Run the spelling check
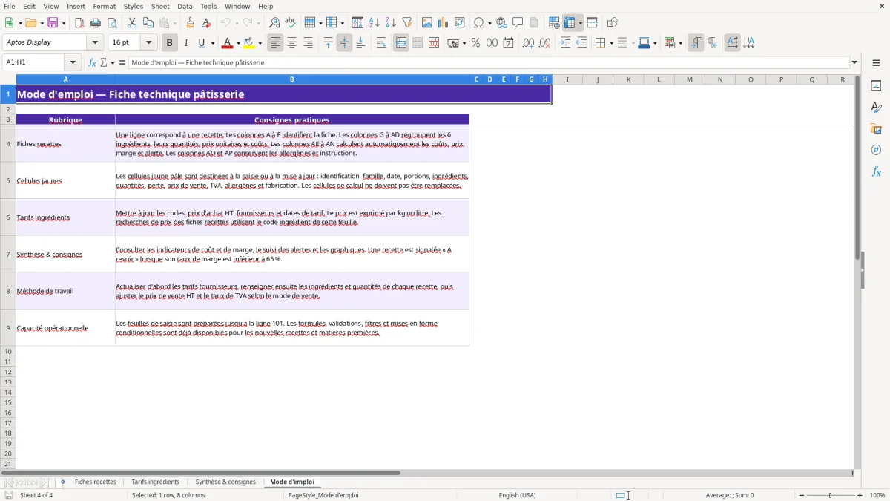Image resolution: width=890 pixels, height=501 pixels. point(291,23)
